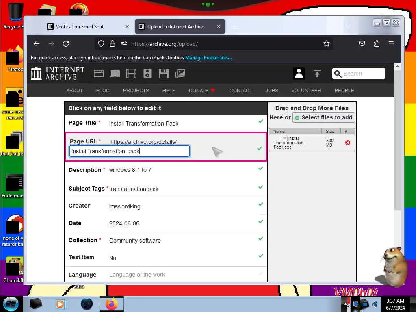The image size is (416, 312).
Task: Open the VOLUNTEER menu item
Action: pyautogui.click(x=306, y=91)
